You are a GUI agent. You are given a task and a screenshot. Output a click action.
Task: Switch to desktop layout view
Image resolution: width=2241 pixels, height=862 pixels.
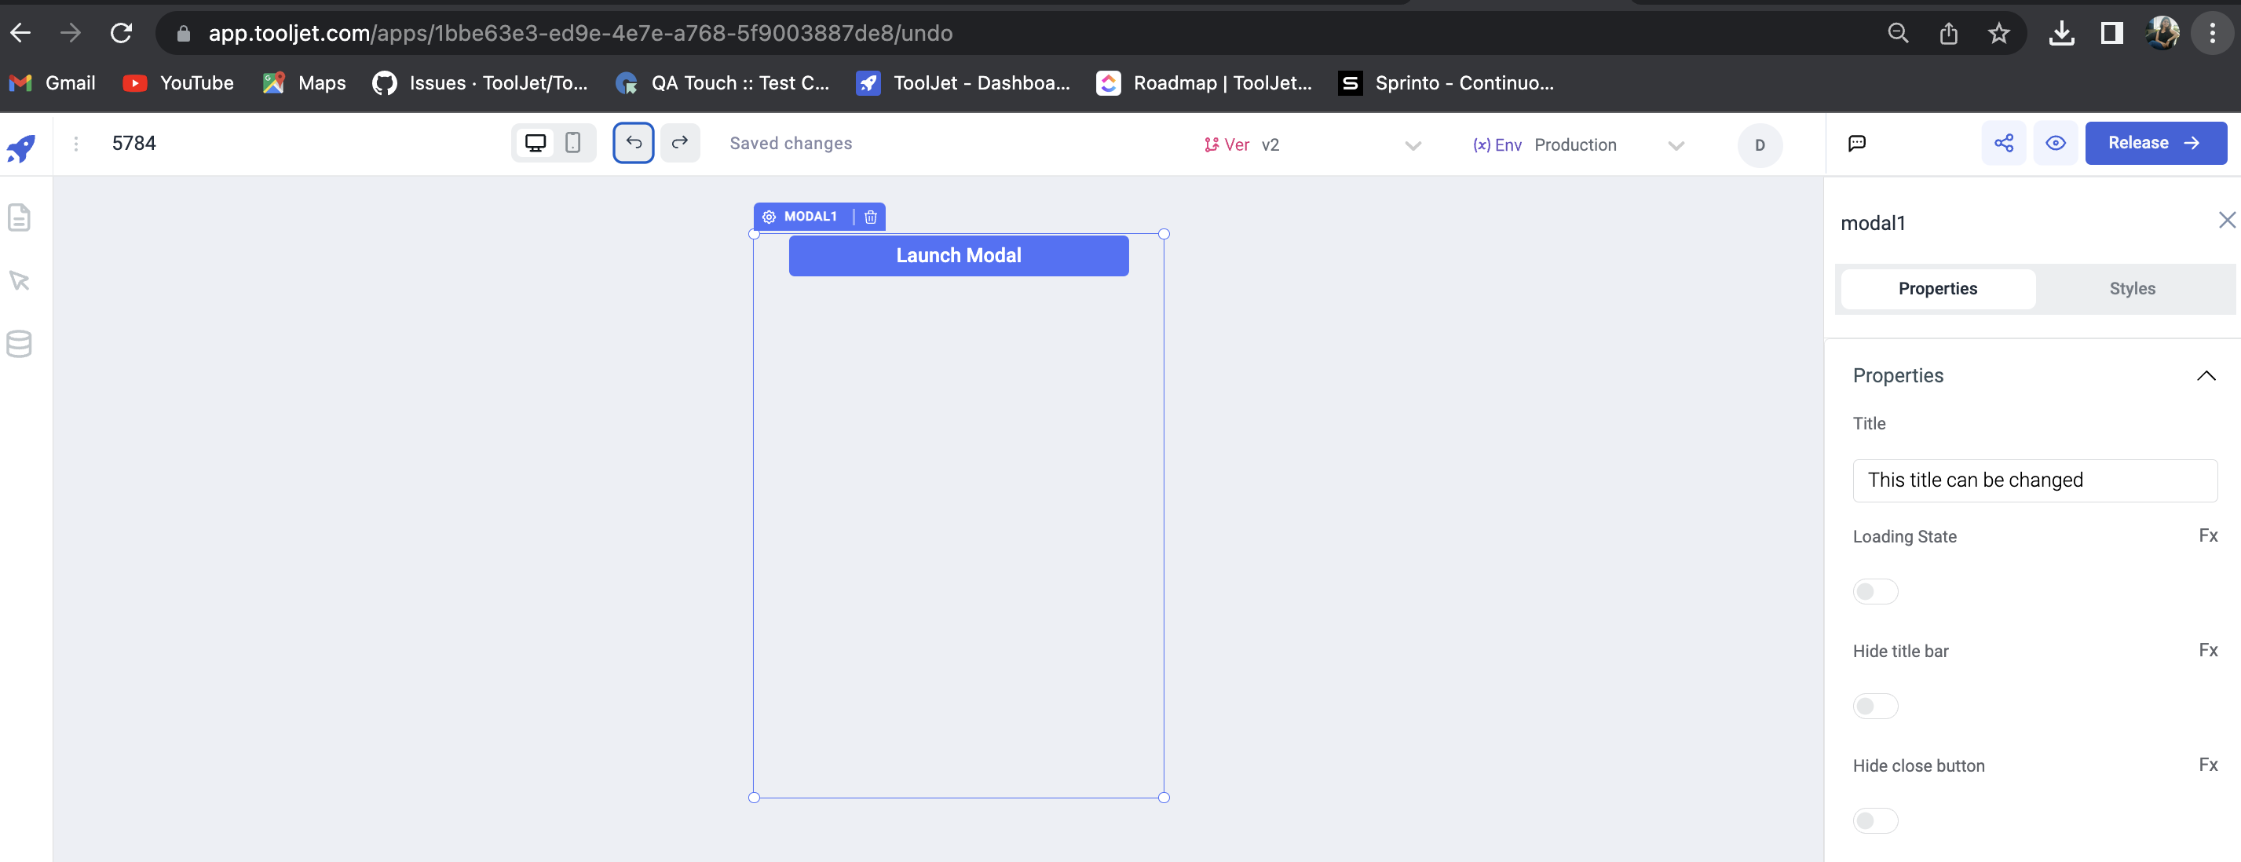(535, 143)
